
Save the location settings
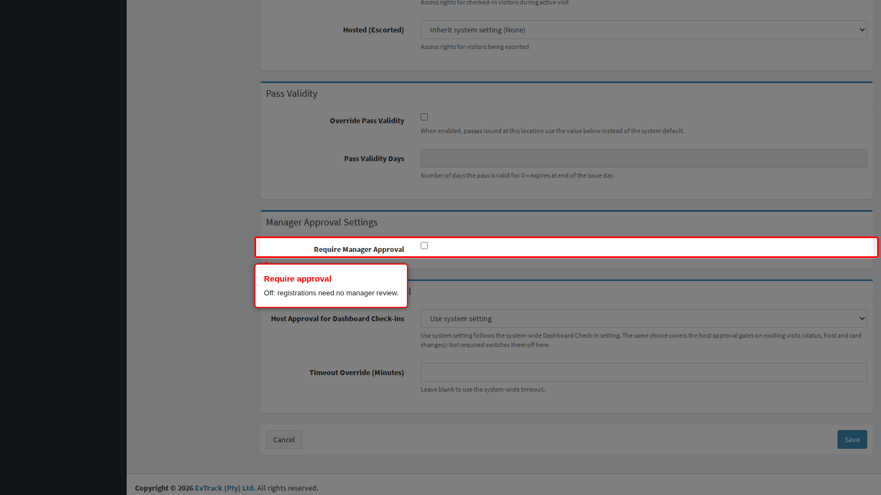(852, 439)
